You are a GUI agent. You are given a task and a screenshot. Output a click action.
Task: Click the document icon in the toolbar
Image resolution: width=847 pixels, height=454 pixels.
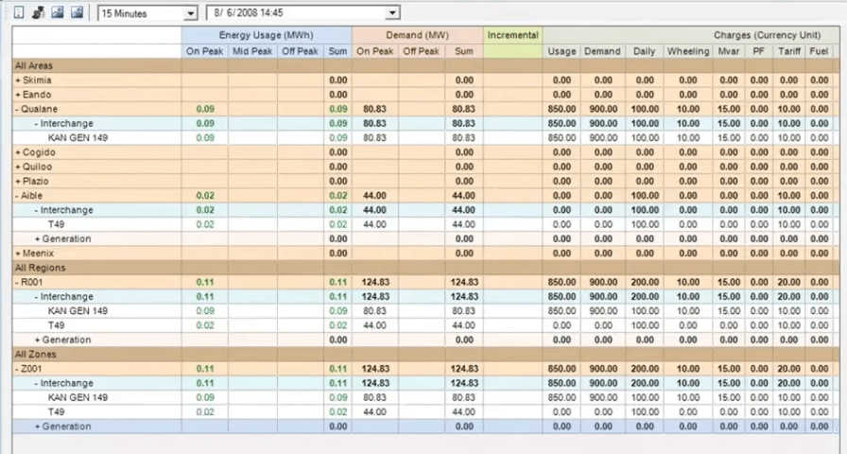[20, 13]
